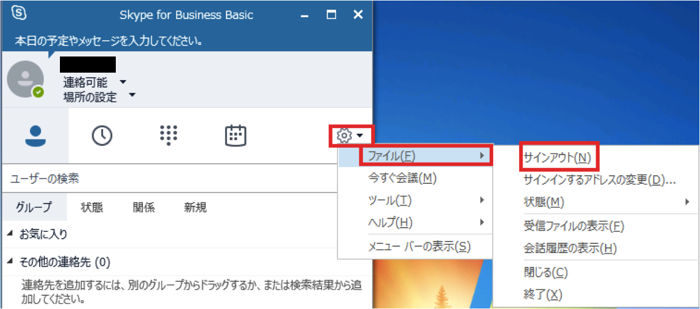Open the dial pad icon
Image resolution: width=700 pixels, height=309 pixels.
tap(168, 135)
